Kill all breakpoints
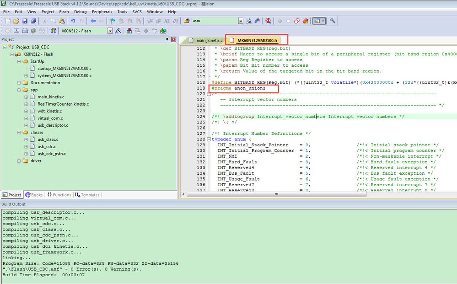457x284 pixels. pos(306,21)
